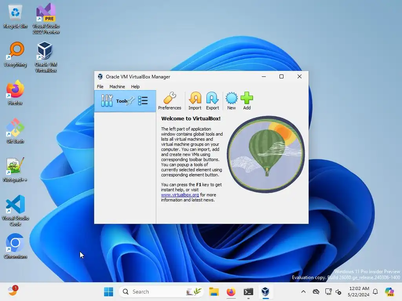Select the Git Bash desktop shortcut
Image resolution: width=402 pixels, height=301 pixels.
click(15, 131)
